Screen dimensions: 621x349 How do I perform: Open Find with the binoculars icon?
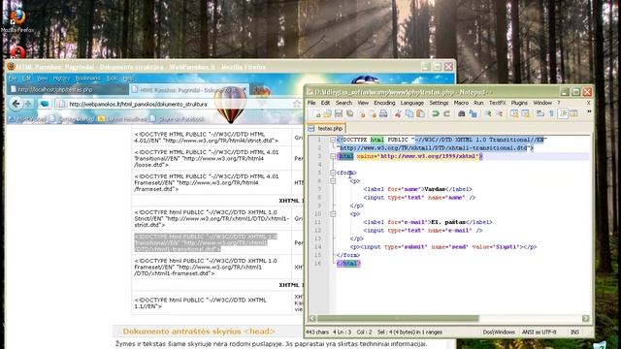462,114
